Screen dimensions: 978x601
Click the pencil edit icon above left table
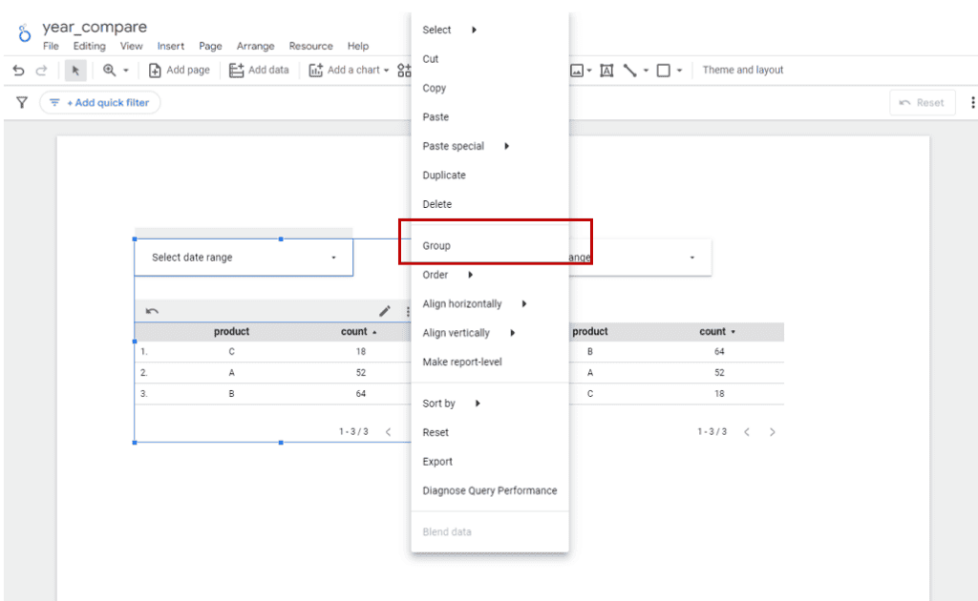[x=385, y=311]
